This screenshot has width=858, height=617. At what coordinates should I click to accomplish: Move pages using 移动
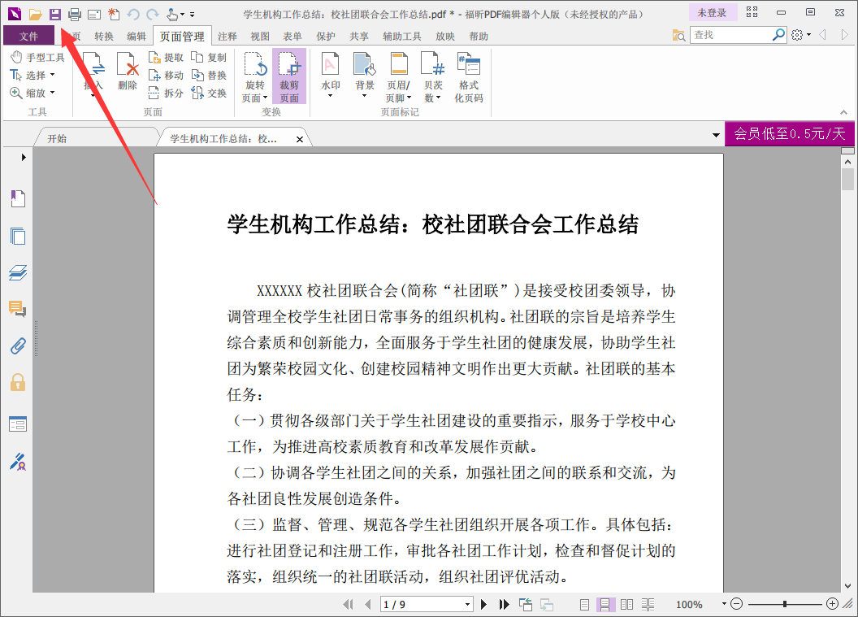tap(166, 76)
